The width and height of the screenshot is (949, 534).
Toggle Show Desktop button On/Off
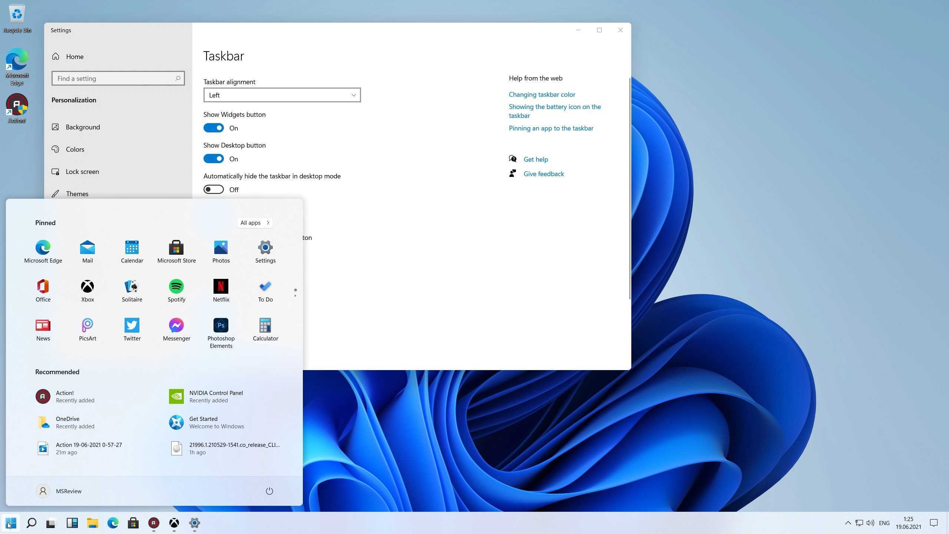[x=213, y=158]
